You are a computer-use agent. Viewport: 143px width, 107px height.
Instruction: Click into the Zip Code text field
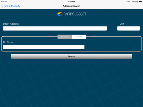point(44,47)
